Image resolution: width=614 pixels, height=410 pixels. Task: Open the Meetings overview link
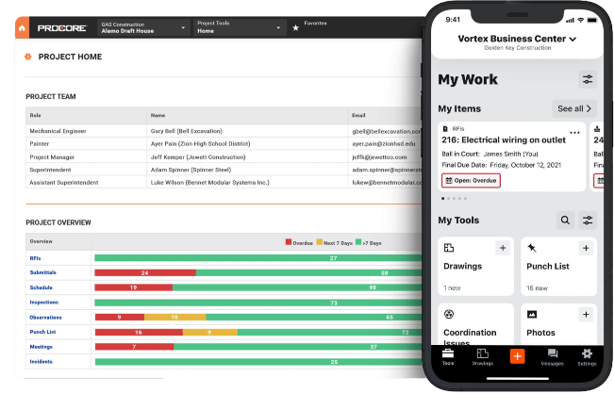click(41, 347)
